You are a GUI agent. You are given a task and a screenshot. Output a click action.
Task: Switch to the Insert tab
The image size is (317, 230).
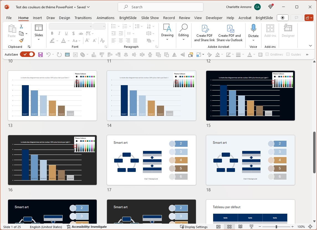(x=37, y=18)
